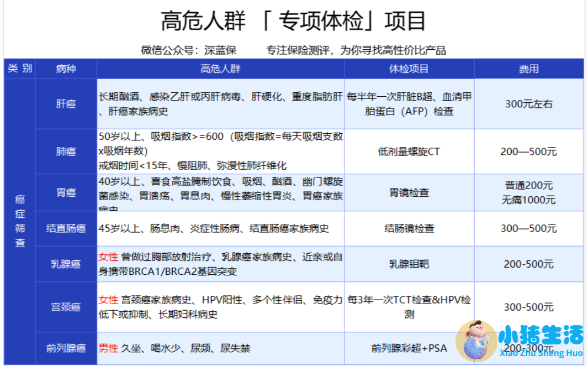Select the 结直肠癌 disease cell
The height and width of the screenshot is (366, 588).
pyautogui.click(x=66, y=228)
